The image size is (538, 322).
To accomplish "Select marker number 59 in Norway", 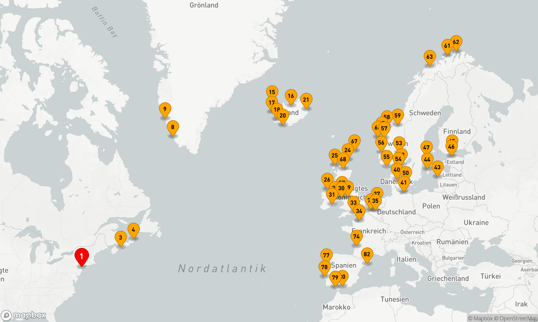I will coord(398,116).
